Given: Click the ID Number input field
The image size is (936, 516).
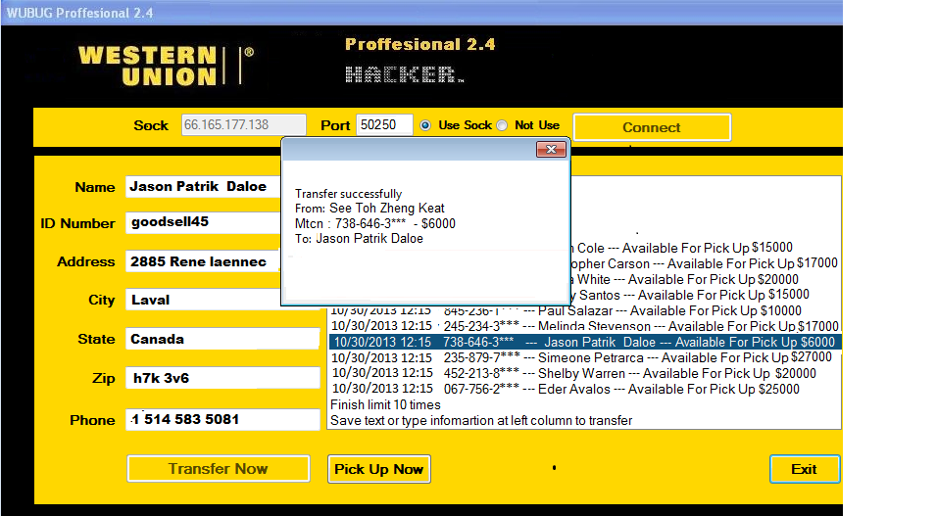Looking at the screenshot, I should [203, 222].
